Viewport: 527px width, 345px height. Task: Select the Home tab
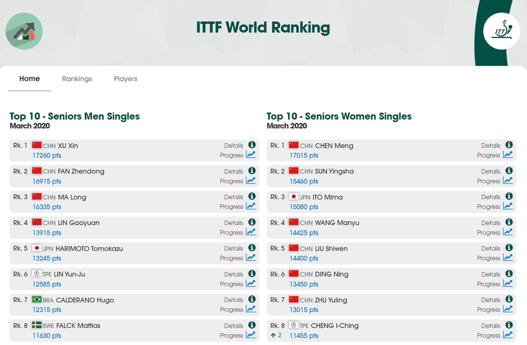pyautogui.click(x=30, y=79)
